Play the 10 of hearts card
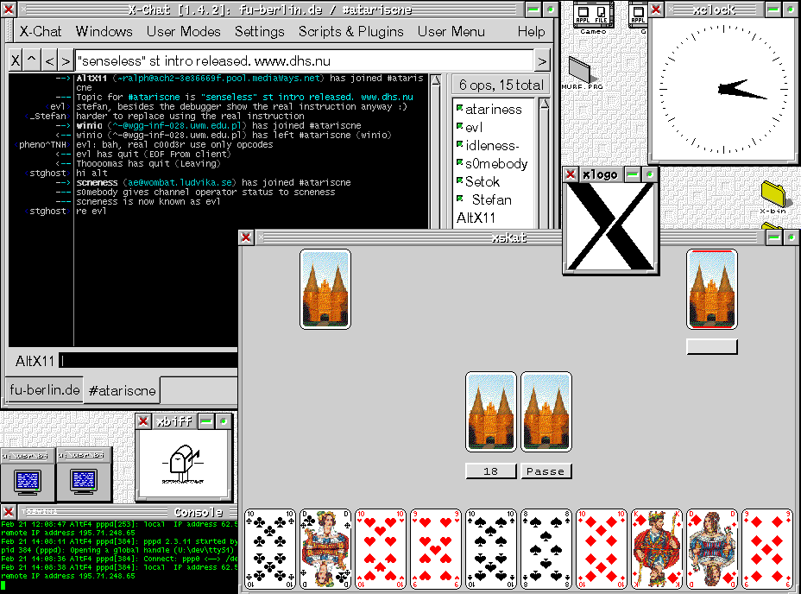Viewport: 801px width, 594px height. click(381, 549)
